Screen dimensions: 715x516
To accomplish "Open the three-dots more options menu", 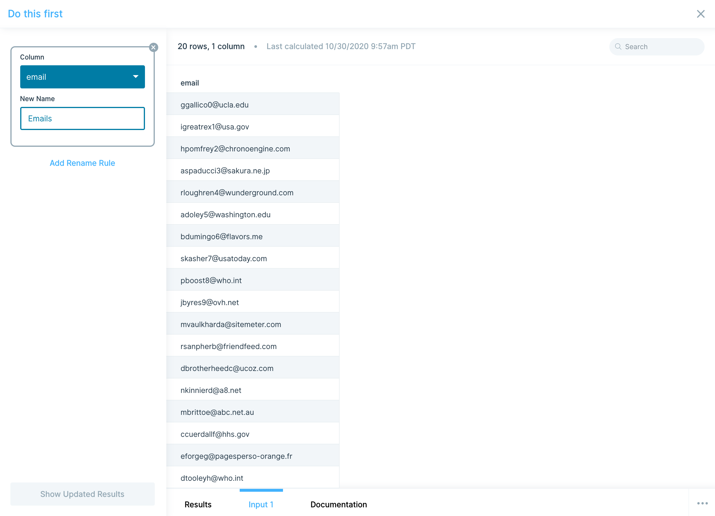I will (x=702, y=503).
